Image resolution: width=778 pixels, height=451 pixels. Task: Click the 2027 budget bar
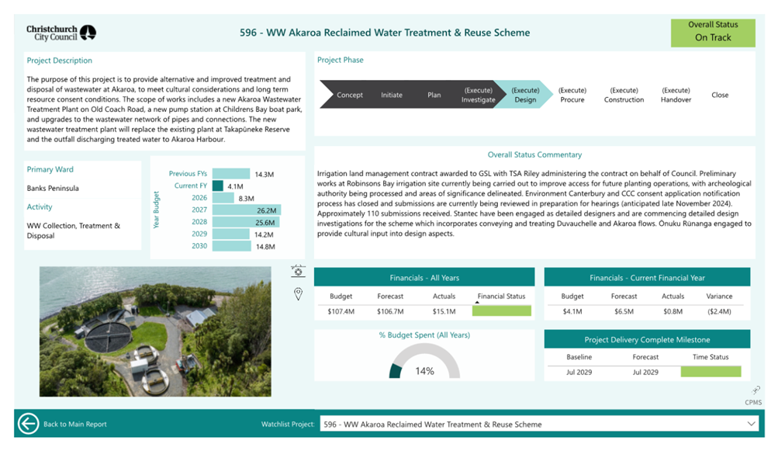247,210
